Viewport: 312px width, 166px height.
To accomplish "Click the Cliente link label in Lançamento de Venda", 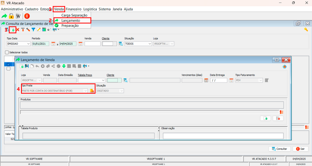I will point(110,75).
